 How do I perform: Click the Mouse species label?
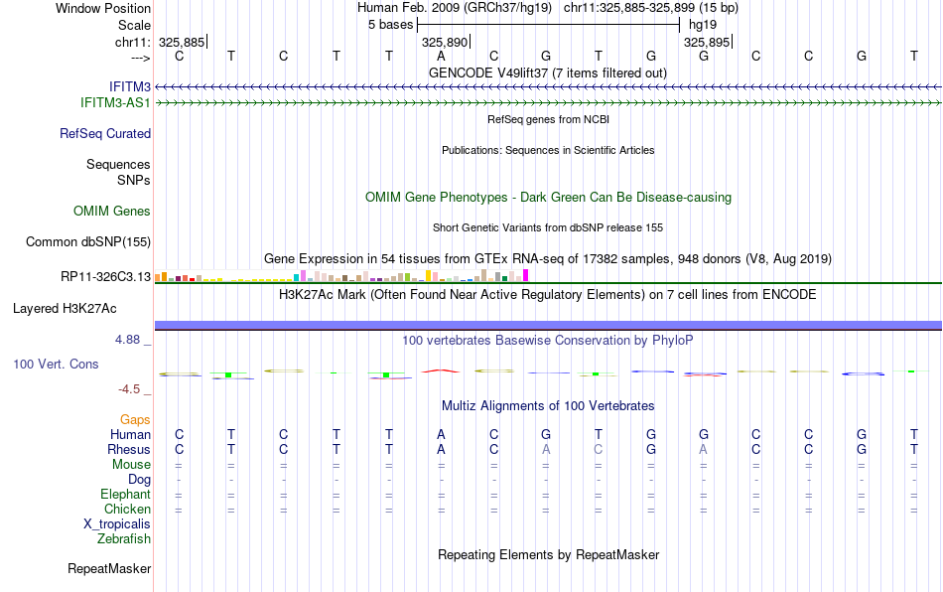point(131,465)
